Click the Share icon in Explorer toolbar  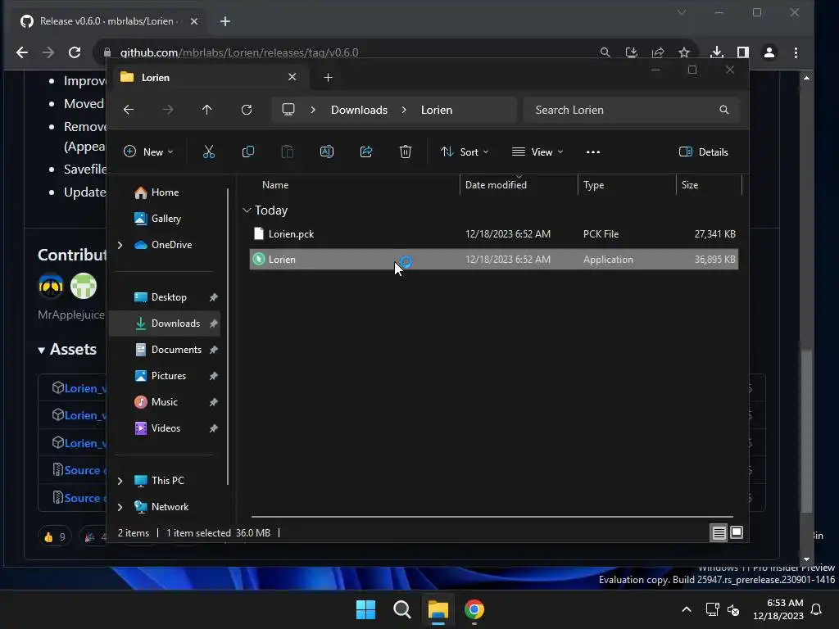click(366, 152)
